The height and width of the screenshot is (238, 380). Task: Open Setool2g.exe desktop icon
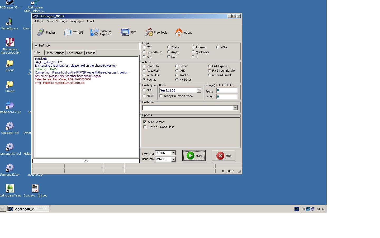[10, 24]
